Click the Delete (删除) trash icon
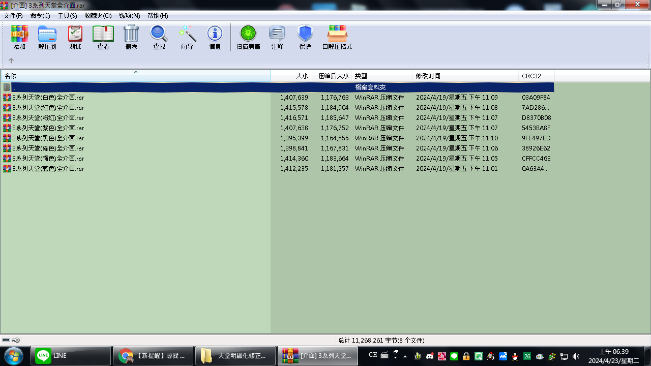 pyautogui.click(x=131, y=38)
